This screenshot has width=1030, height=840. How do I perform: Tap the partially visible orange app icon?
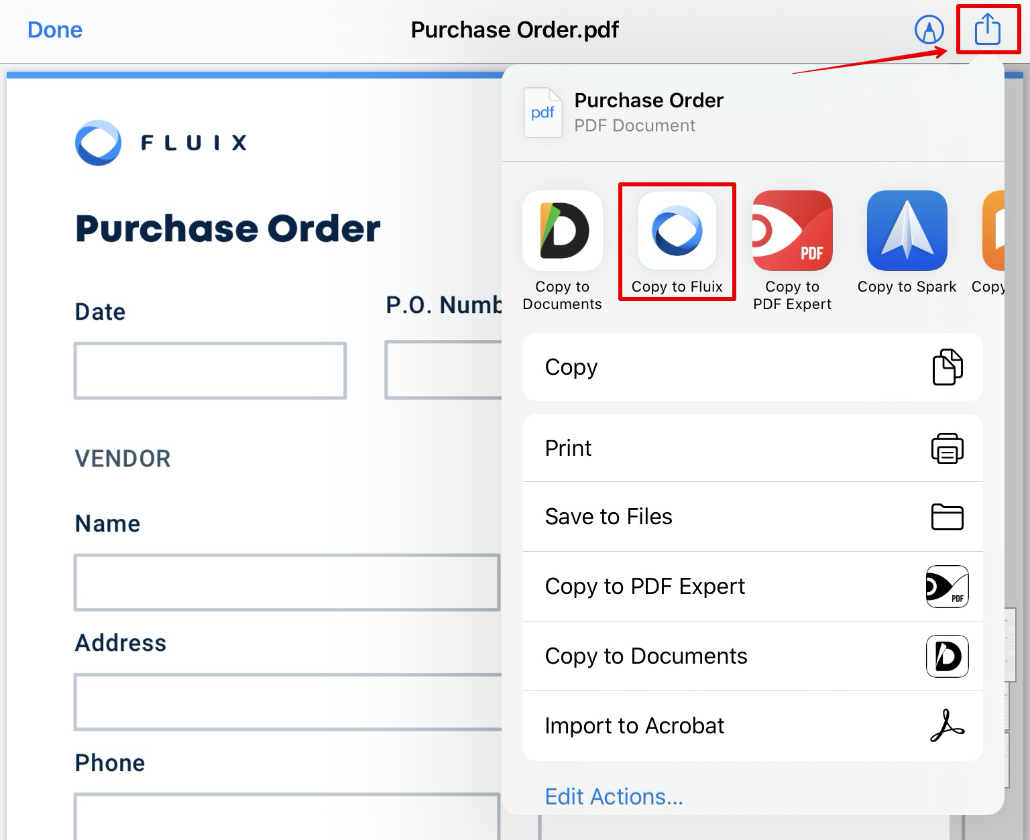(993, 231)
